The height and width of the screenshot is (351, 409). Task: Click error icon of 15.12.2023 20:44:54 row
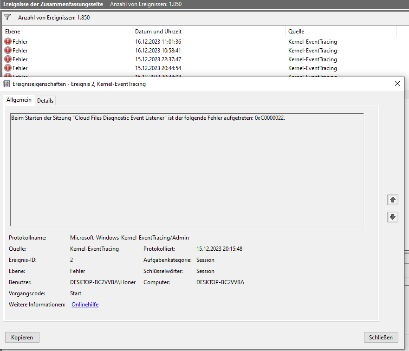8,68
